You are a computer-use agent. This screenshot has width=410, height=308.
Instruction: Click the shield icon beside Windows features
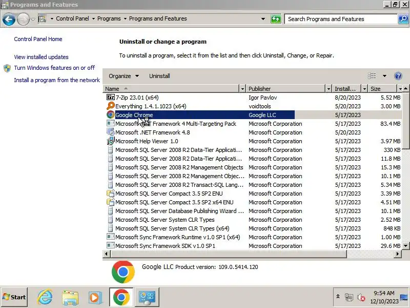point(7,68)
